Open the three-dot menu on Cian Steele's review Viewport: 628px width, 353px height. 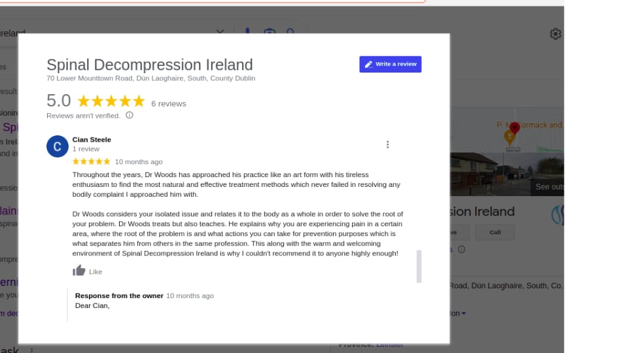[387, 144]
